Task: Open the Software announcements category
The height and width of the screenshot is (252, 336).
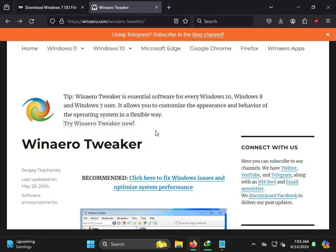Action: [39, 199]
